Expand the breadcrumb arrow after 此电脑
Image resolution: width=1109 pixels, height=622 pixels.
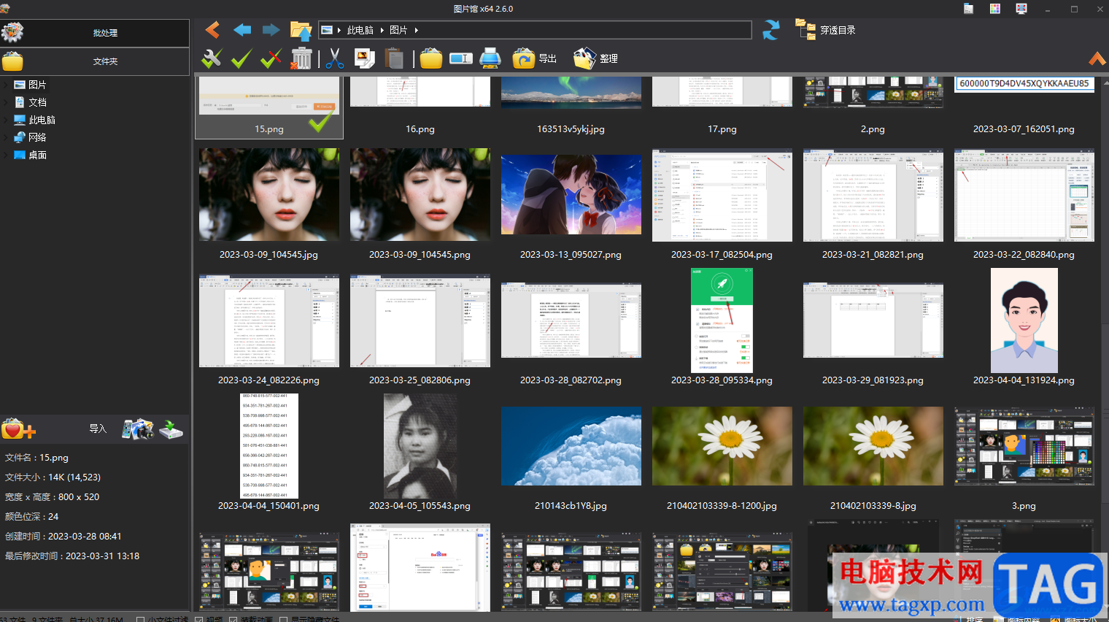(382, 30)
